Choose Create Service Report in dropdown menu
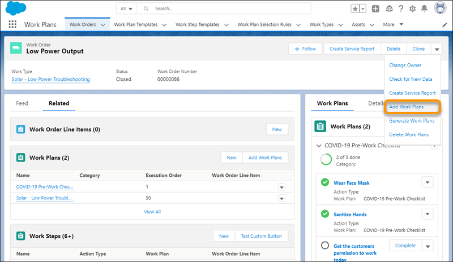 (x=412, y=93)
